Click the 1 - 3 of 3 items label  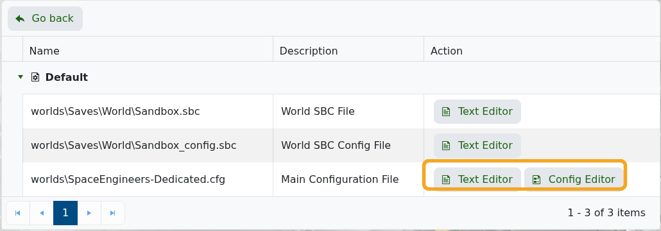tap(606, 213)
